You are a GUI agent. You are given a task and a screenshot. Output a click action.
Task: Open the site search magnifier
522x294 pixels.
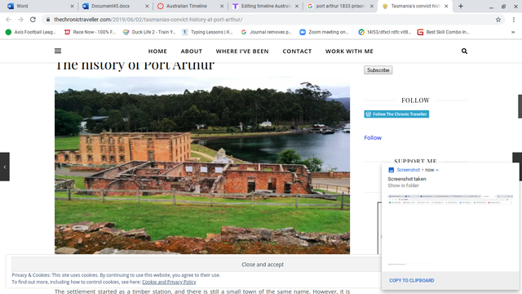pos(464,51)
